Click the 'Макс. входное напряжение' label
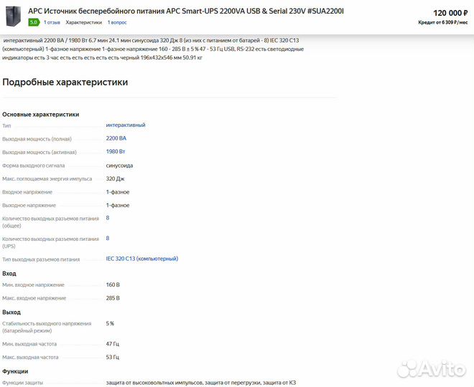474x387 pixels. coord(34,298)
